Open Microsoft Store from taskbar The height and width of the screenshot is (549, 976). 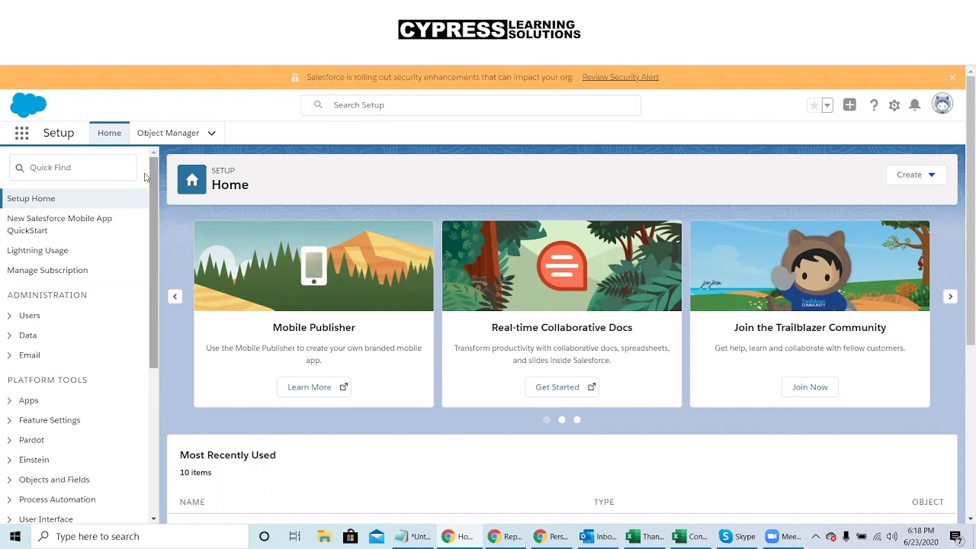(x=350, y=537)
